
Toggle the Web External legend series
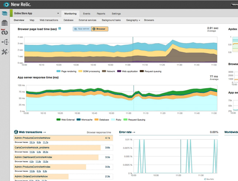tap(65, 119)
